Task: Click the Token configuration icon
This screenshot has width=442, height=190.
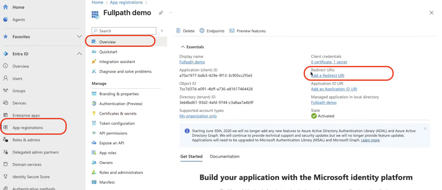Action: coord(94,123)
